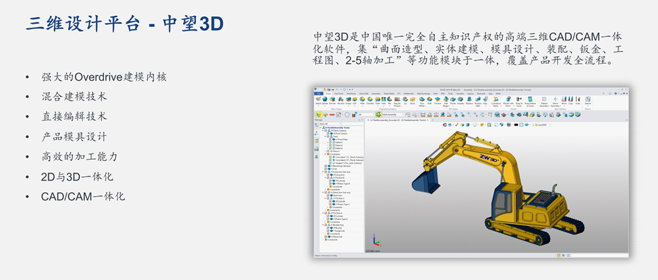Select the Scale tool
Image resolution: width=658 pixels, height=280 pixels.
click(x=578, y=100)
